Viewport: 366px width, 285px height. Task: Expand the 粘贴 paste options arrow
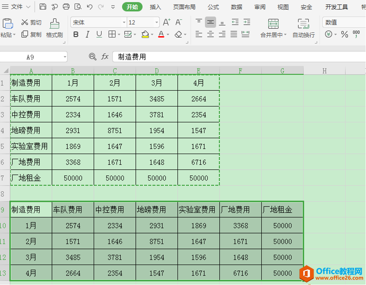[14, 35]
